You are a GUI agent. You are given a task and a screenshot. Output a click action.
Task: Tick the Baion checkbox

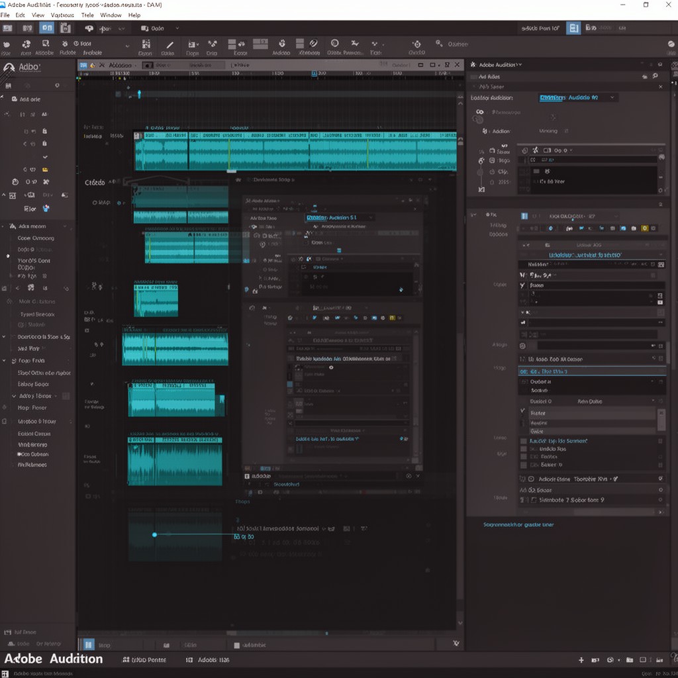pyautogui.click(x=524, y=465)
